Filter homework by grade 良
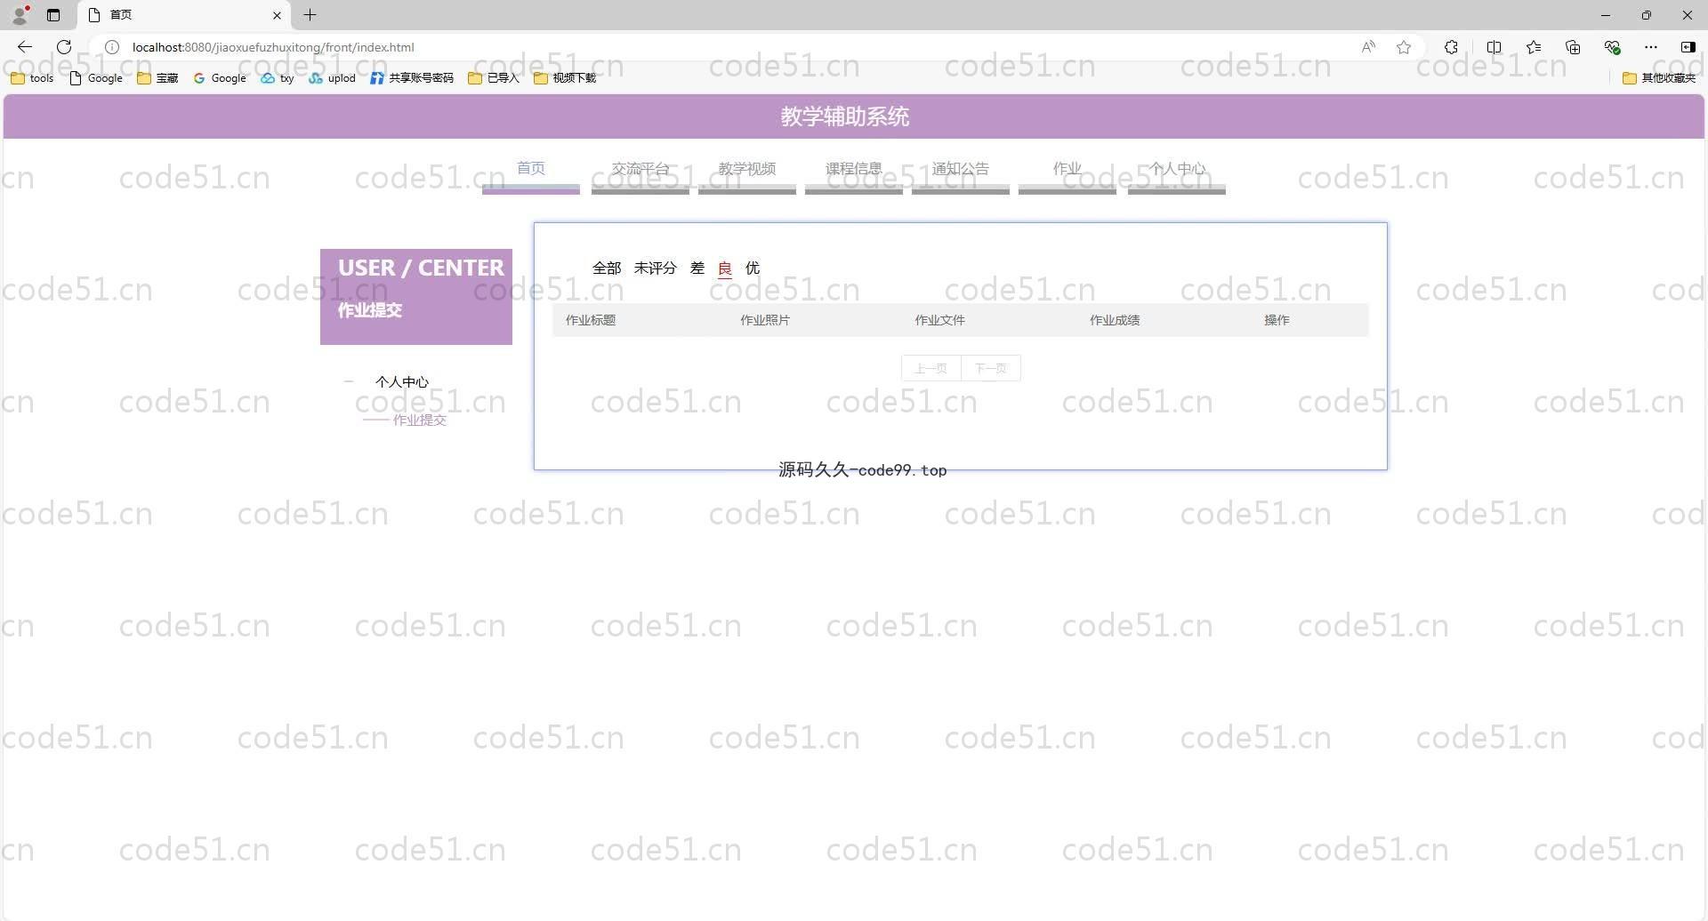Image resolution: width=1708 pixels, height=921 pixels. (725, 268)
